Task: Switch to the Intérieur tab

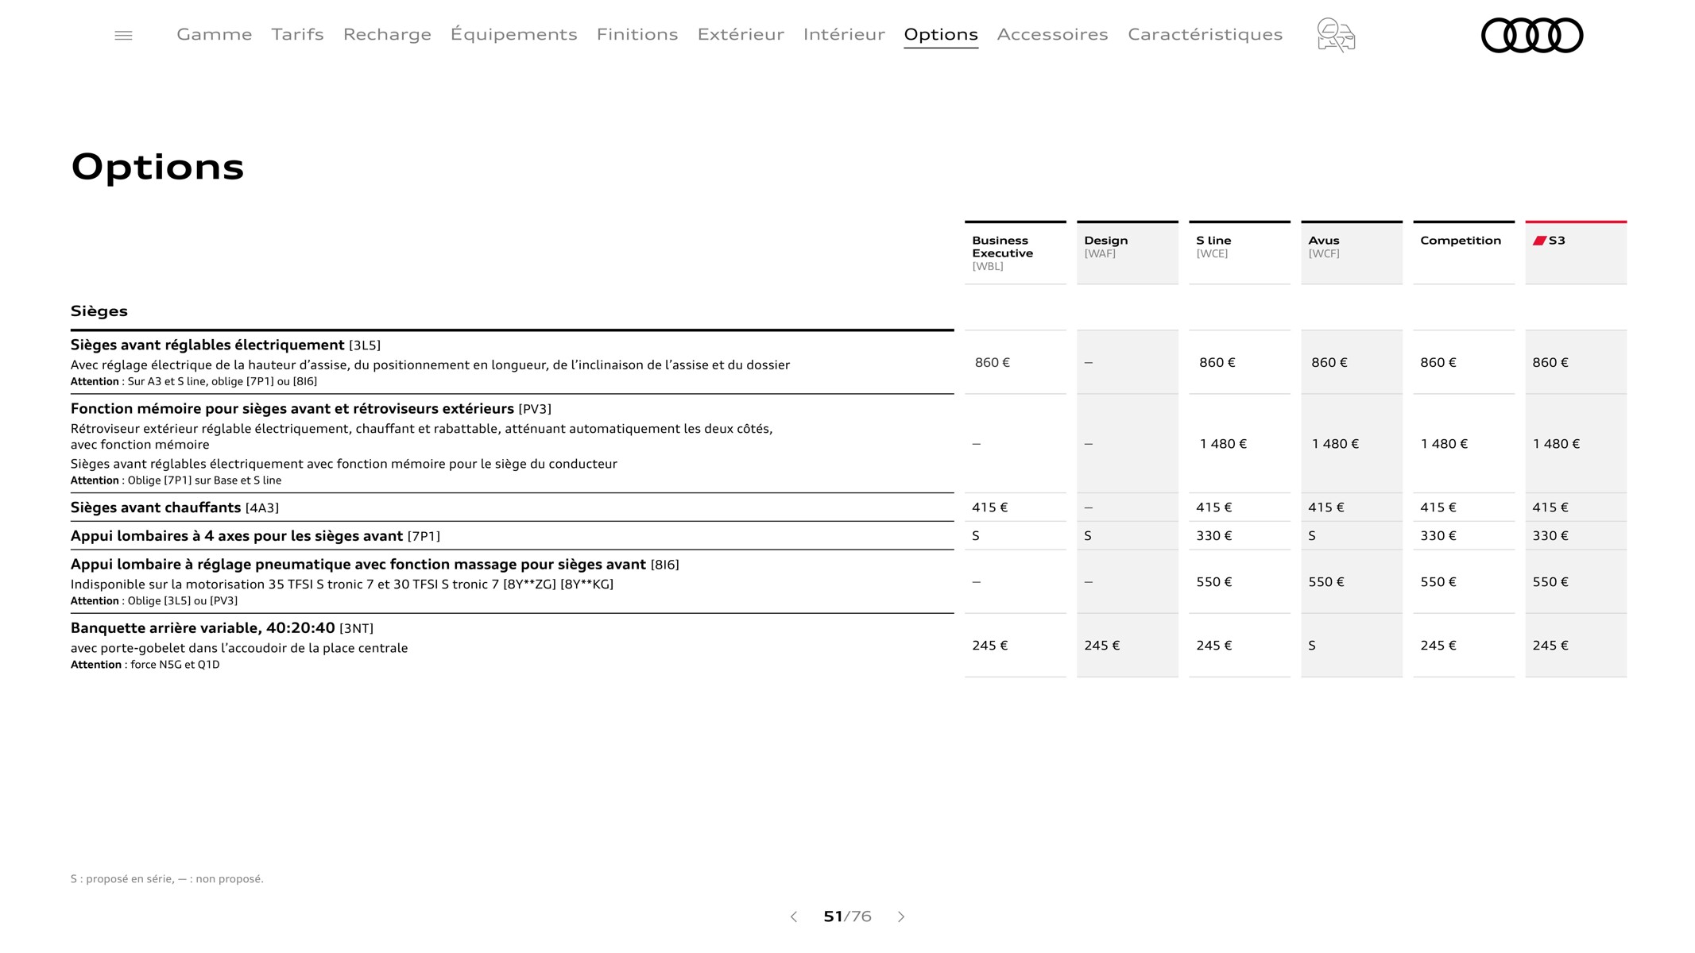Action: tap(844, 34)
